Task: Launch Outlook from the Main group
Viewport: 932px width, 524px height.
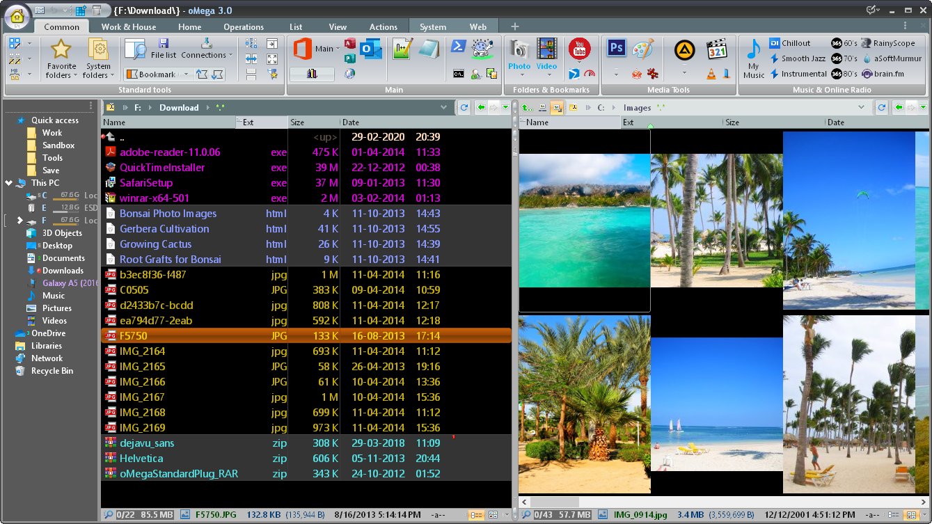Action: tap(371, 49)
